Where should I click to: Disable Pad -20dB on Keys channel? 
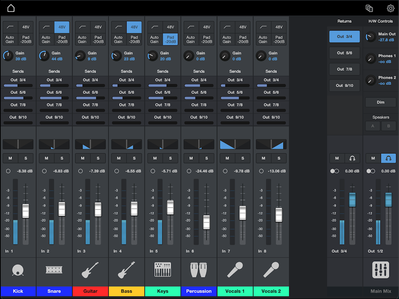tap(170, 40)
